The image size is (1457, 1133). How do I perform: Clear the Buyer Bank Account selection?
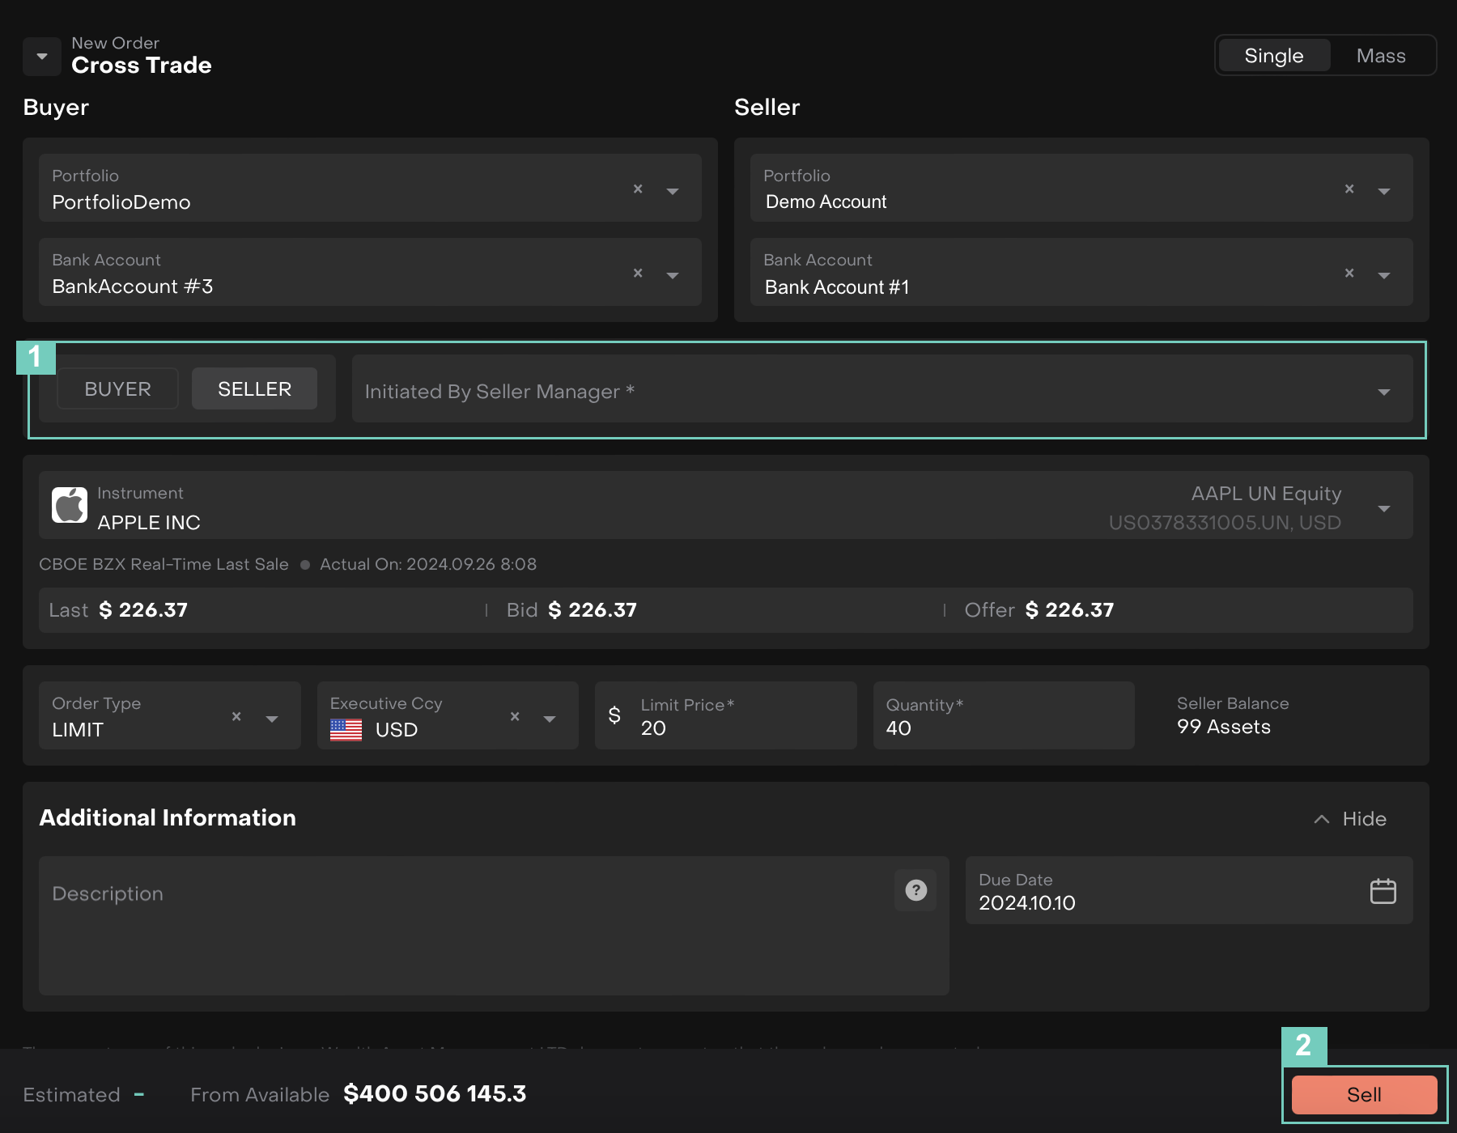coord(638,273)
